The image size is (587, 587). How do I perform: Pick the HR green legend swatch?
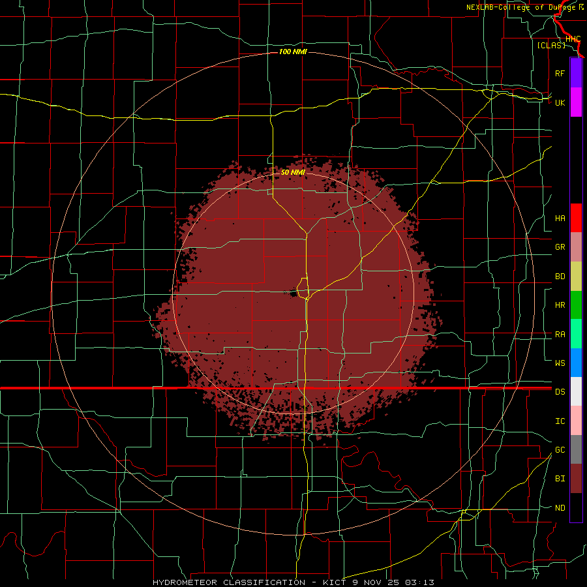576,305
